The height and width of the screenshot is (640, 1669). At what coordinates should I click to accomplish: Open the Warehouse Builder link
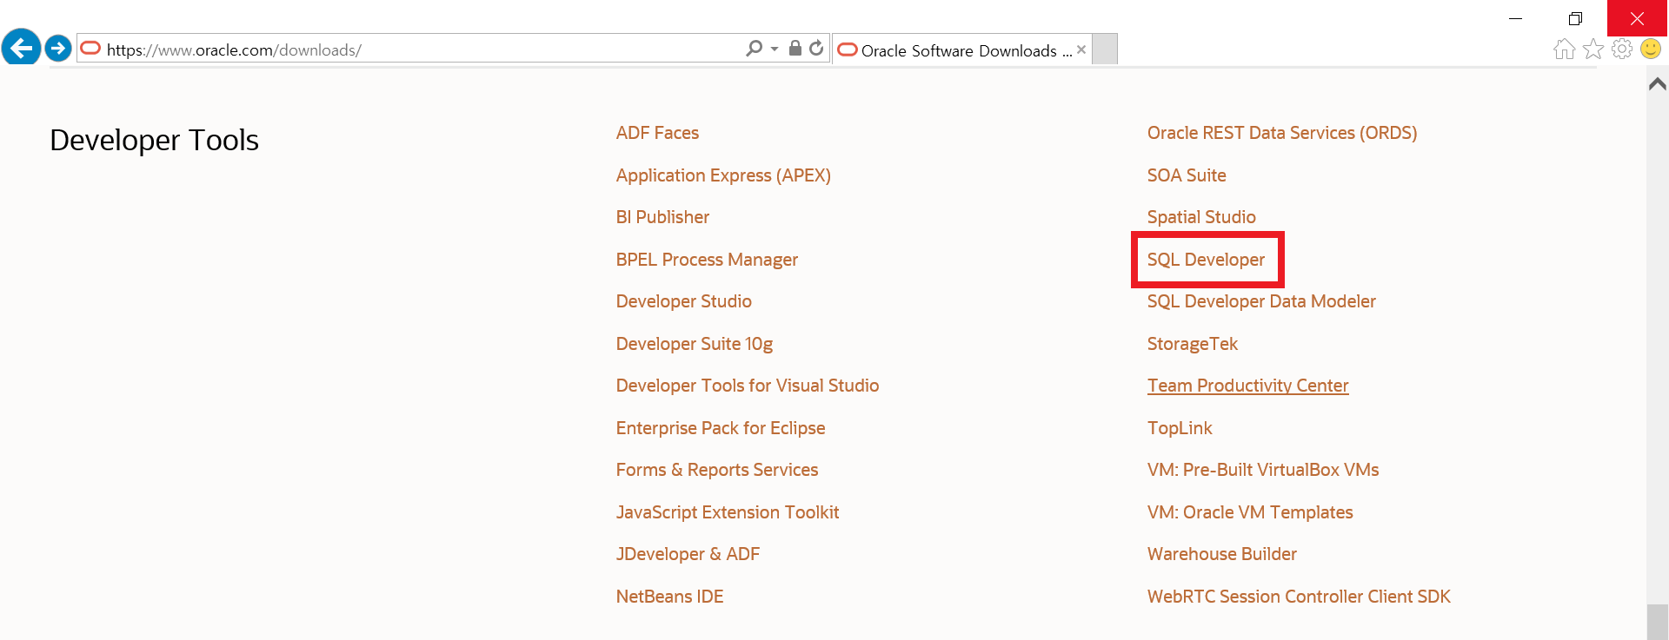click(1221, 554)
